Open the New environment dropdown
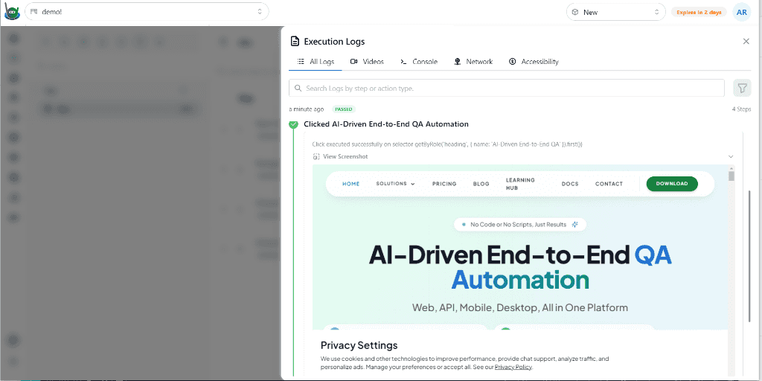 click(615, 12)
